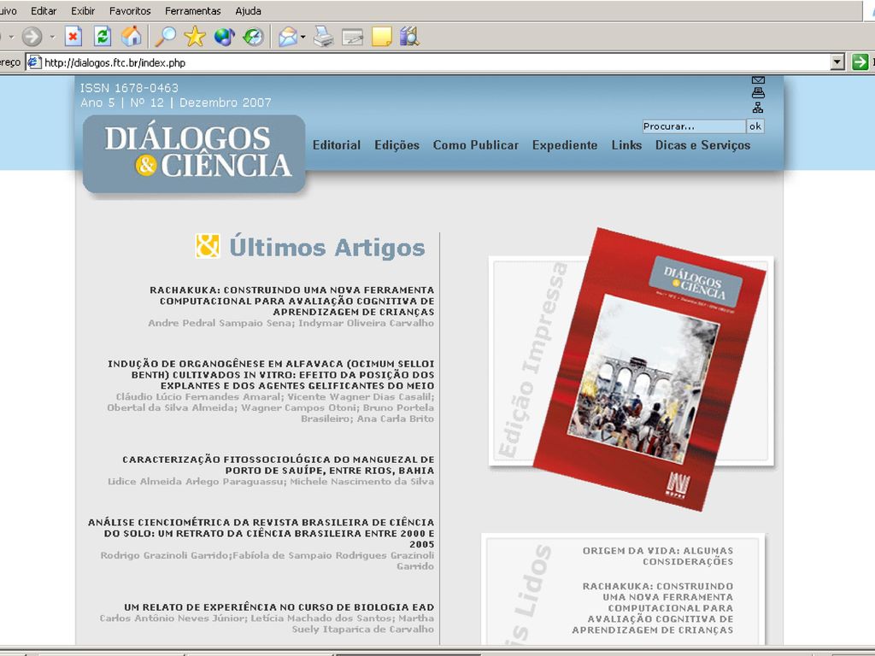Open the Exibir menu
875x656 pixels.
(x=83, y=11)
